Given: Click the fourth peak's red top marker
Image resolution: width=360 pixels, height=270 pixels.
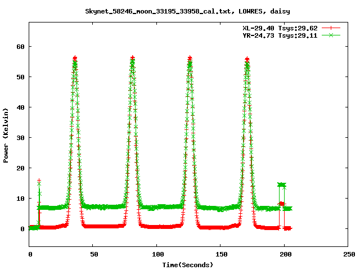Looking at the screenshot, I should coord(247,59).
